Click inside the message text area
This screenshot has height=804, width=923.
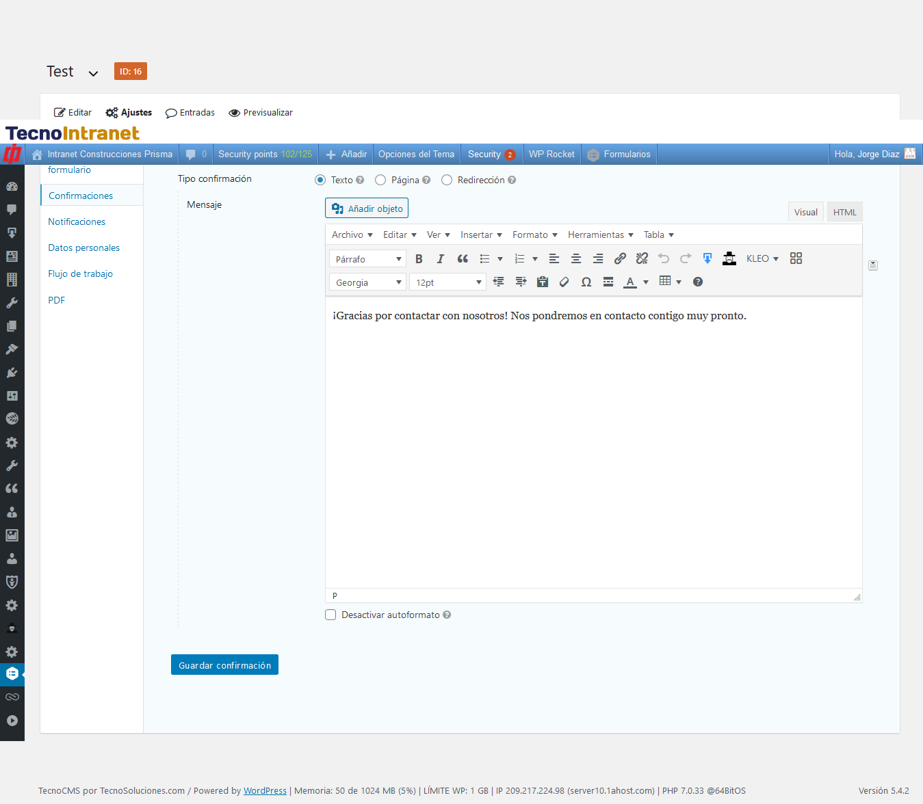pos(593,444)
